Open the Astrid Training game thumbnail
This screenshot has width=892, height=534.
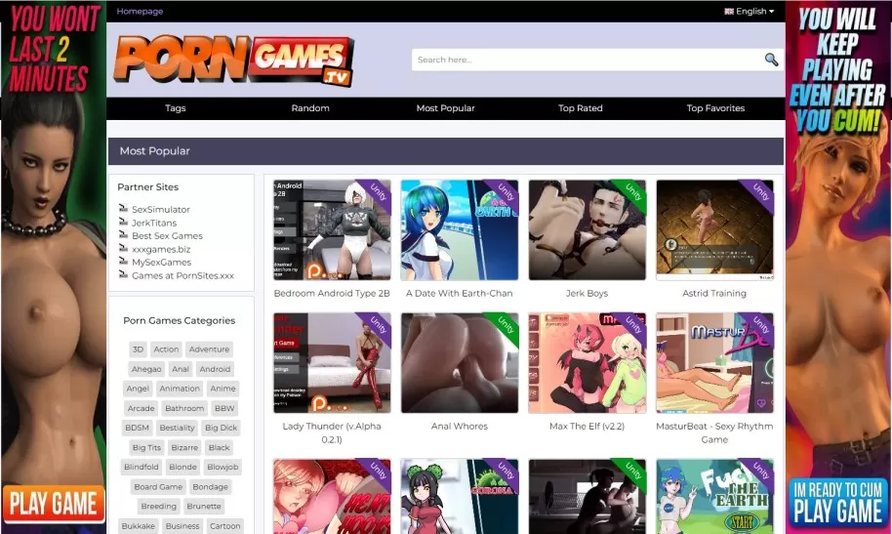714,230
